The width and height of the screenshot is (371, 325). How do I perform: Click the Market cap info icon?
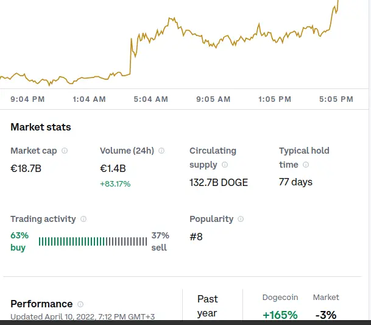tap(65, 151)
